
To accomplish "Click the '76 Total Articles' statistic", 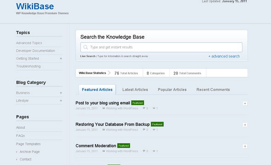I will pyautogui.click(x=126, y=73).
